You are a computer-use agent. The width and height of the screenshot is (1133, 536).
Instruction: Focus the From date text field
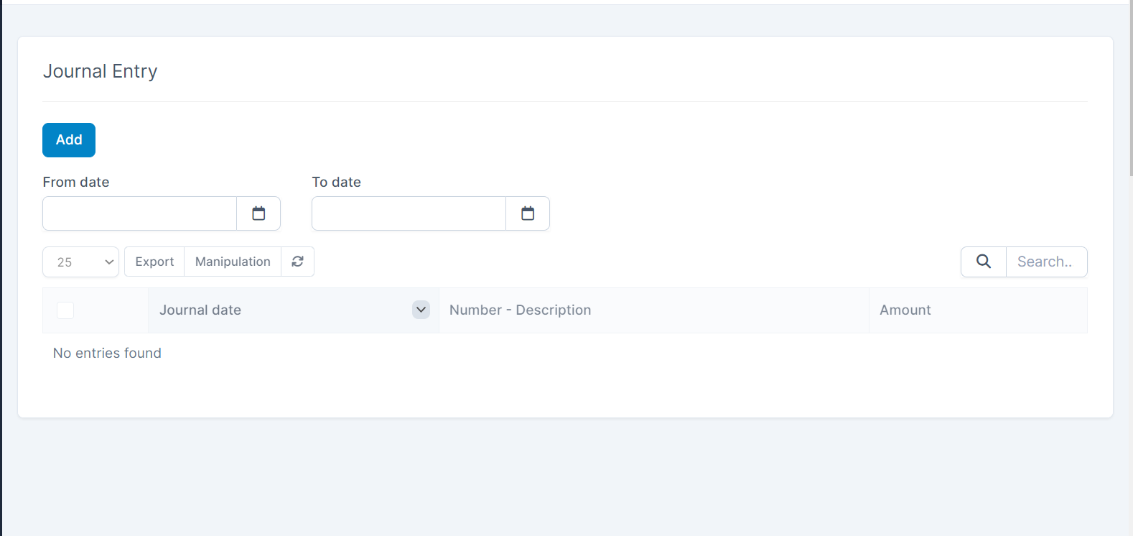point(140,213)
